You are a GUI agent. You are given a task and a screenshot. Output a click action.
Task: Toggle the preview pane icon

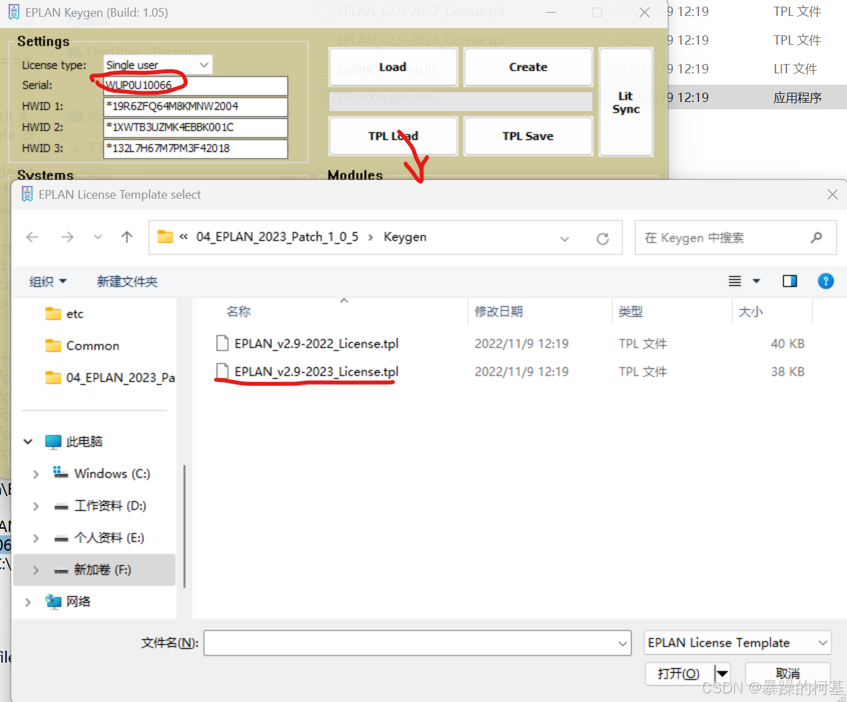click(x=790, y=281)
